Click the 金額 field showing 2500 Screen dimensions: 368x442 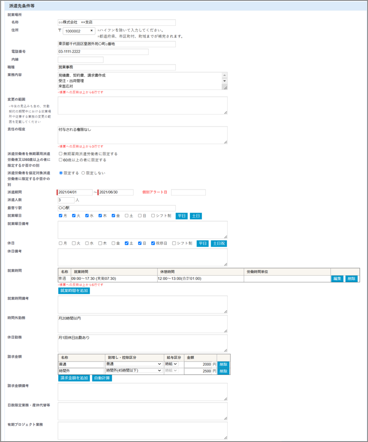pyautogui.click(x=198, y=371)
